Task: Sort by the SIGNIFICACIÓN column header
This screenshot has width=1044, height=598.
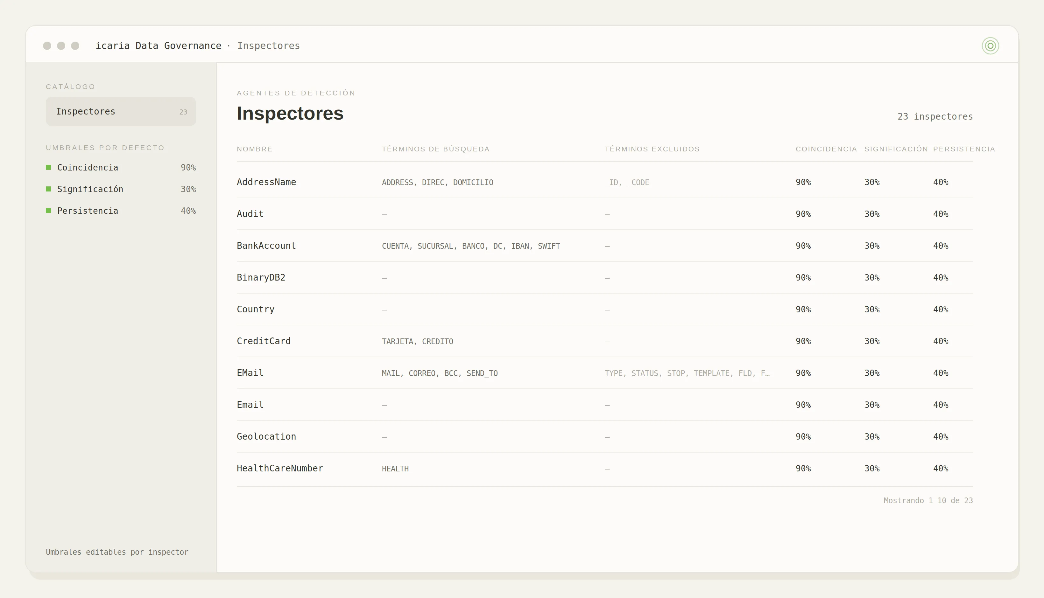Action: point(896,149)
